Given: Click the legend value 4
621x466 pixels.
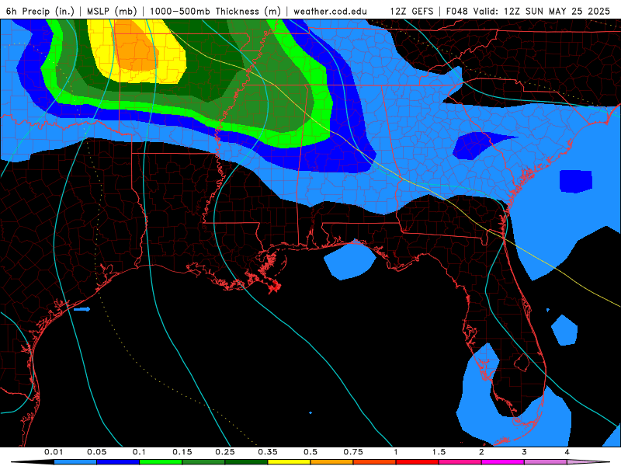Looking at the screenshot, I should 567,452.
